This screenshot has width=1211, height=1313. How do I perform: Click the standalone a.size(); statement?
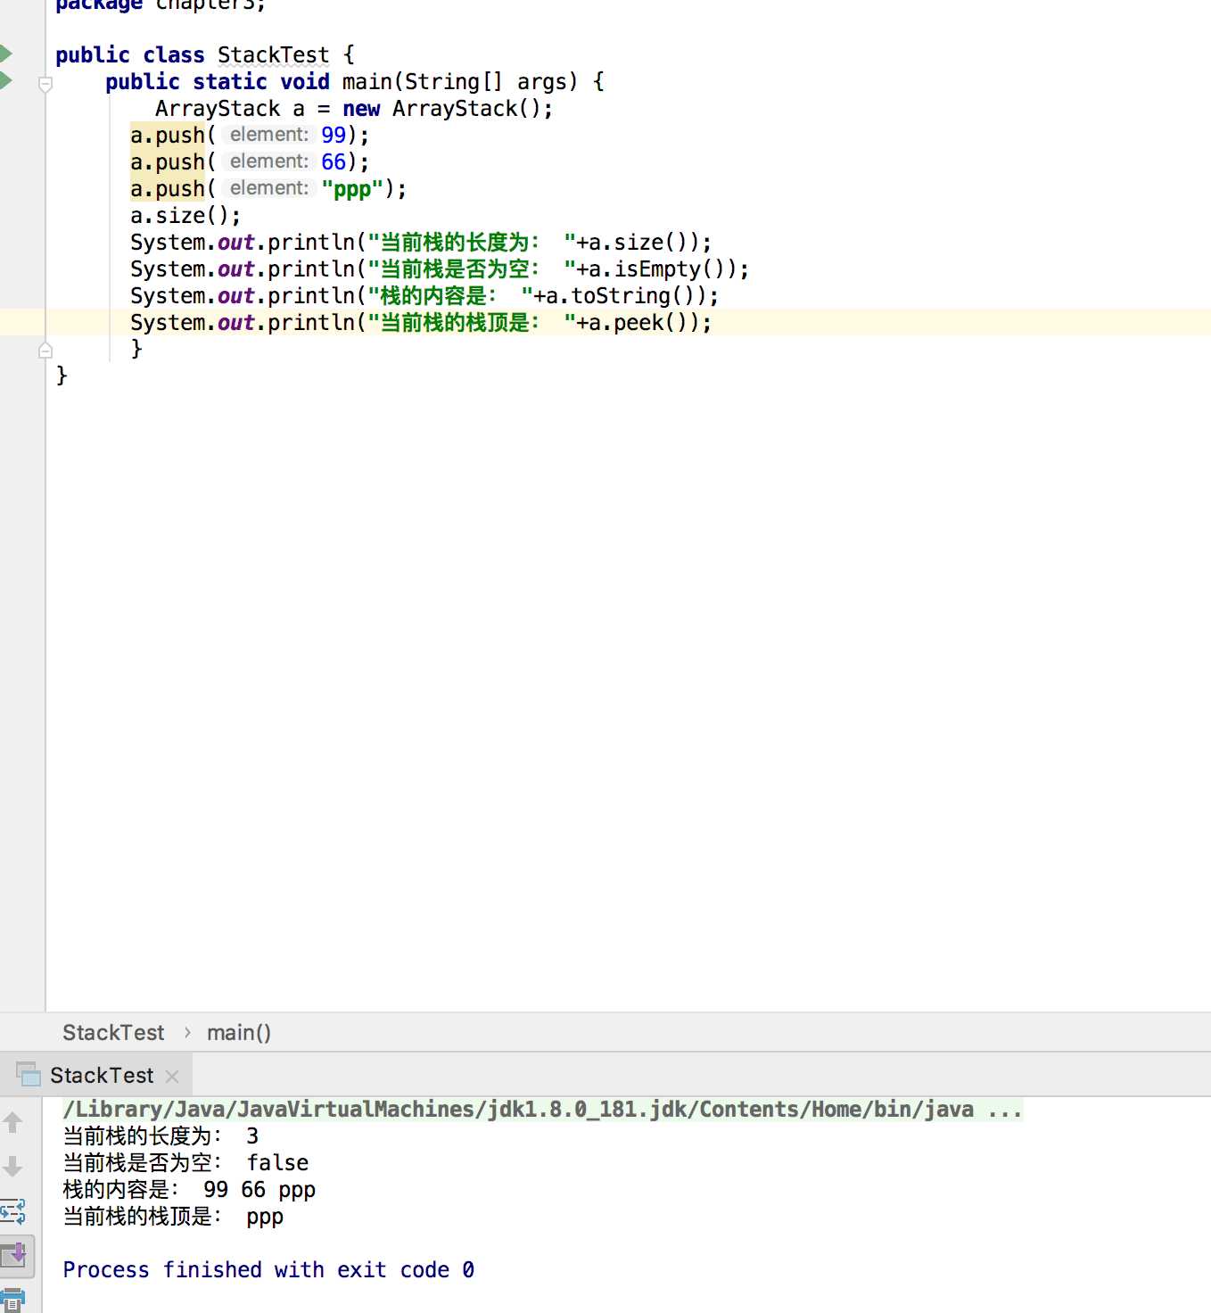tap(185, 216)
